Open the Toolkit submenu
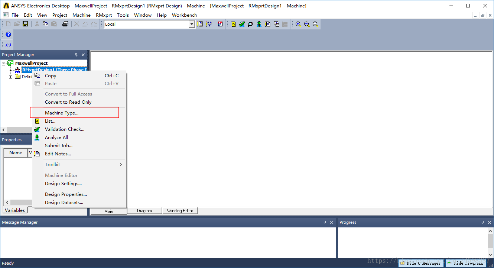 79,164
